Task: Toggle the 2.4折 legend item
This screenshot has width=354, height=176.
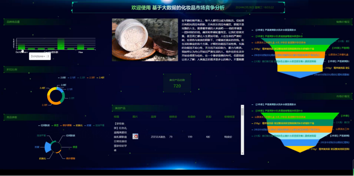Action: [x=100, y=77]
